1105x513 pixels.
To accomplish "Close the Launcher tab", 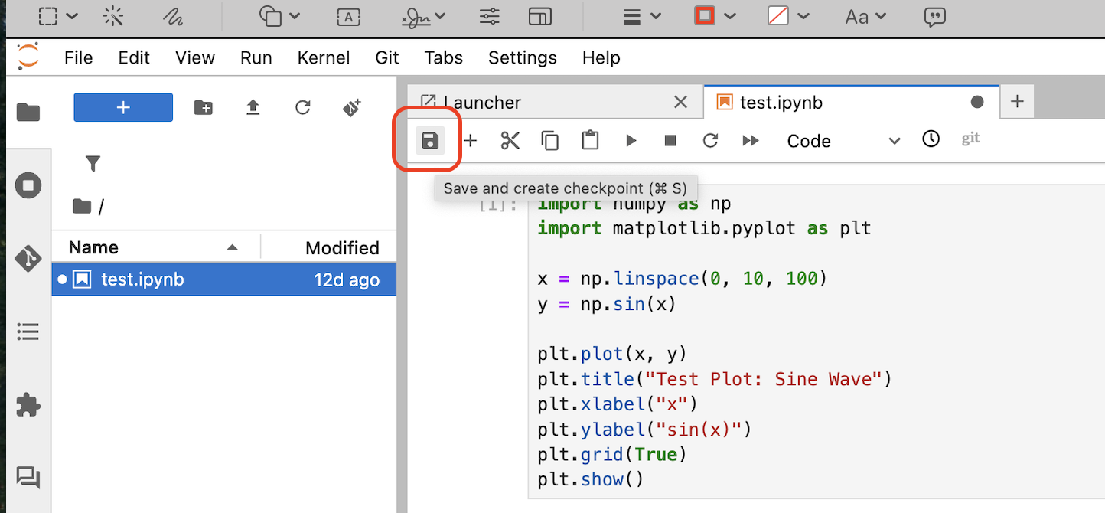I will tap(680, 102).
